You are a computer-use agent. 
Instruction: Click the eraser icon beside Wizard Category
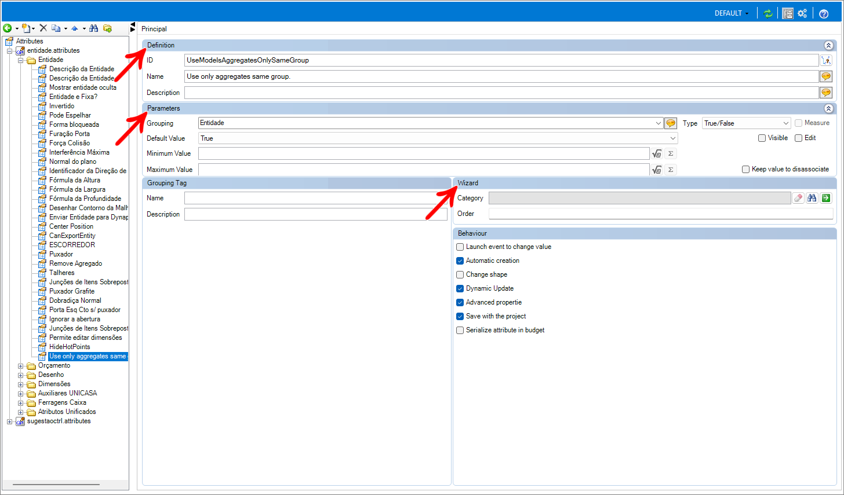[798, 198]
